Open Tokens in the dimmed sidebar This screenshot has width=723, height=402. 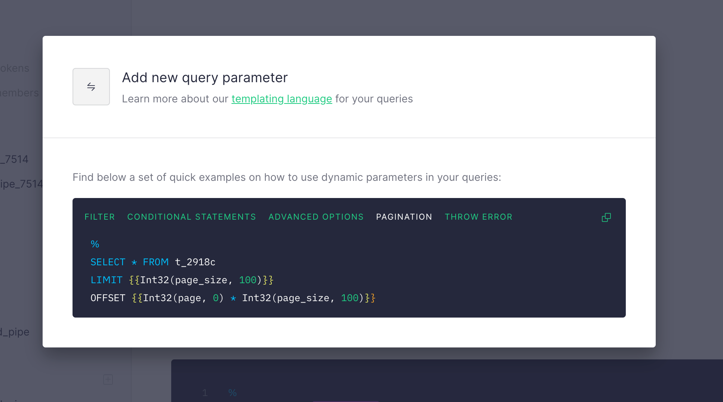pyautogui.click(x=15, y=68)
